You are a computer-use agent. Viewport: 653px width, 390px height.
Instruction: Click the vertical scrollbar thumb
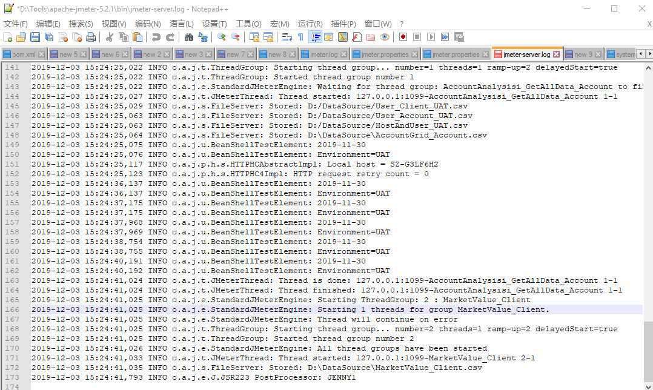(x=648, y=352)
